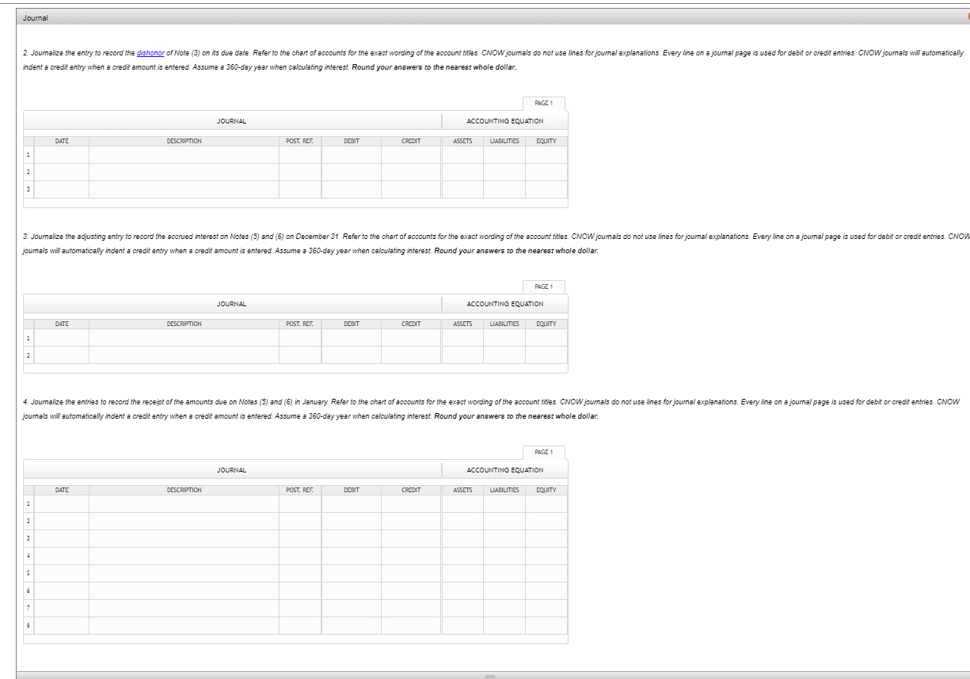Image resolution: width=970 pixels, height=679 pixels.
Task: Open the dishonor definition link
Action: click(x=150, y=52)
